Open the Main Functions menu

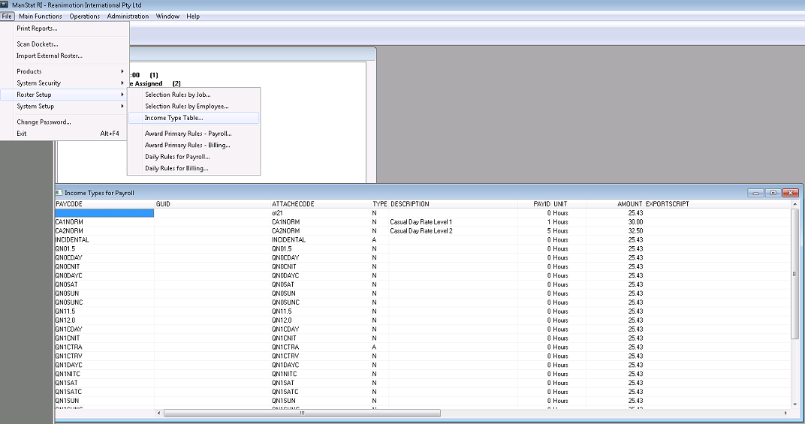(40, 17)
